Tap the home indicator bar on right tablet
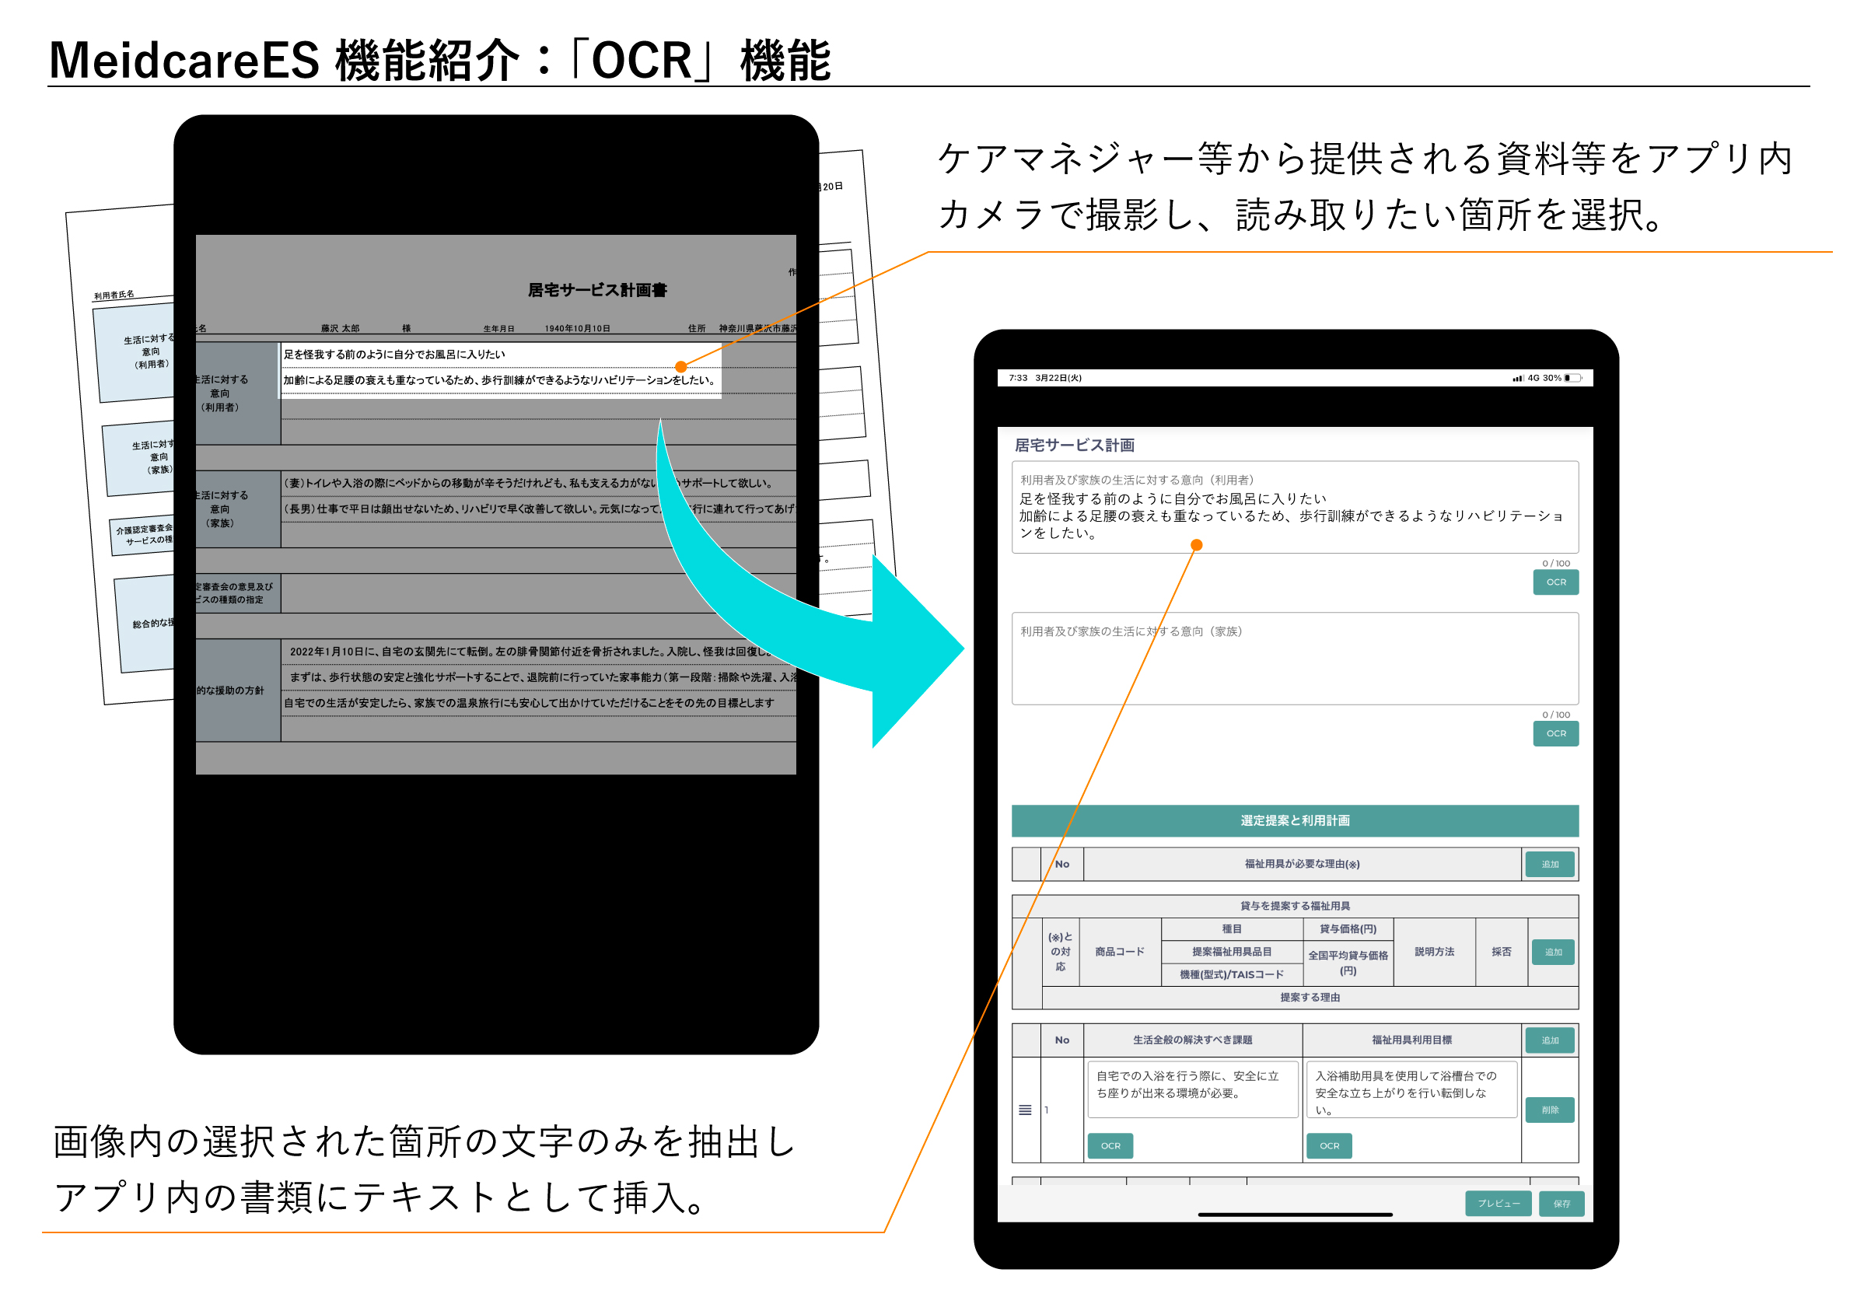 coord(1295,1215)
